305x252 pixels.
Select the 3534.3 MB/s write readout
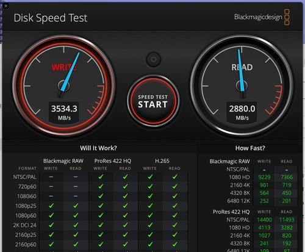pyautogui.click(x=64, y=112)
